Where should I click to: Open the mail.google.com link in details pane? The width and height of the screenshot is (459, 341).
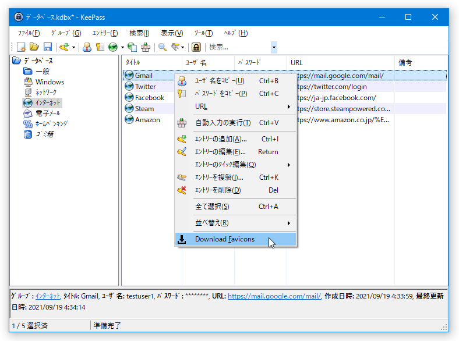click(x=274, y=296)
